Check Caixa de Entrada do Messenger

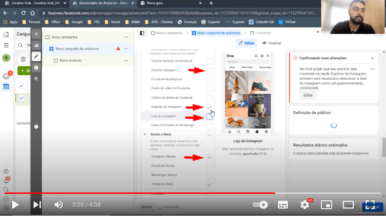209,126
